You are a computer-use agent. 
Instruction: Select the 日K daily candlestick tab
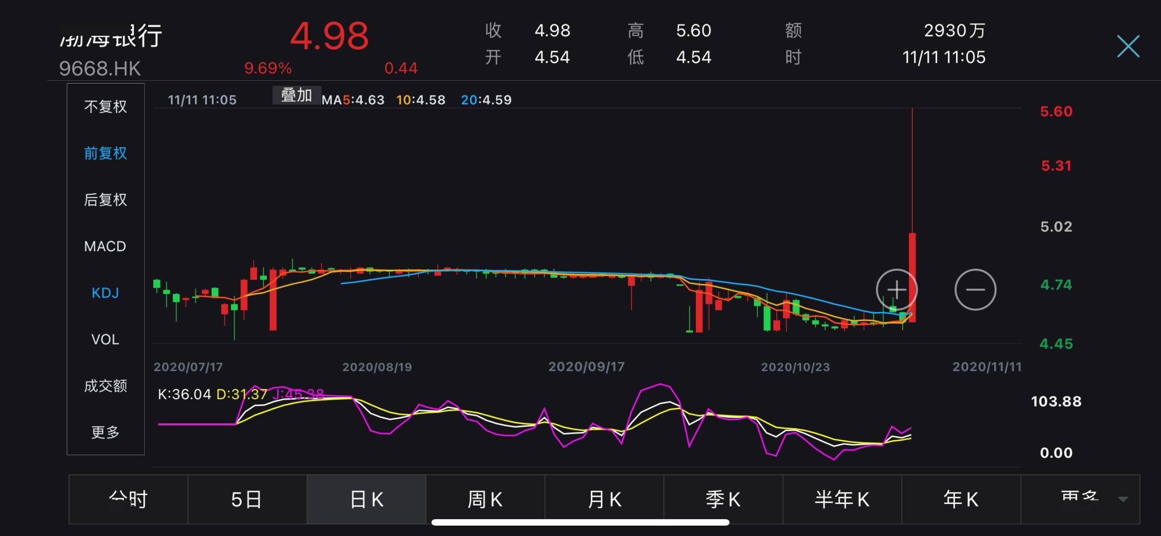[366, 499]
